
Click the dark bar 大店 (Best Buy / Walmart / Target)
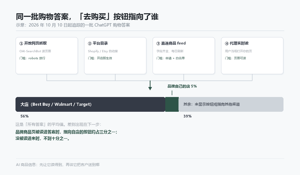90,104
